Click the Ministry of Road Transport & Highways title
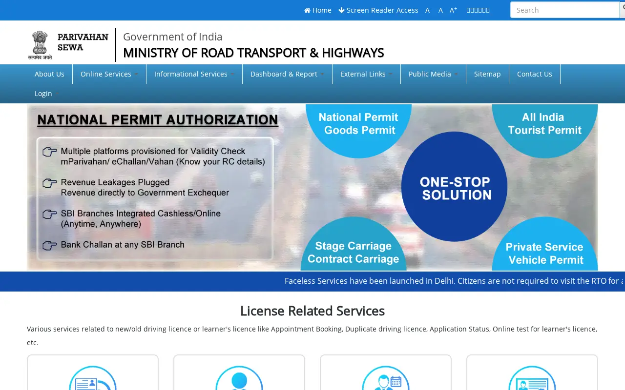The width and height of the screenshot is (625, 390). (253, 53)
